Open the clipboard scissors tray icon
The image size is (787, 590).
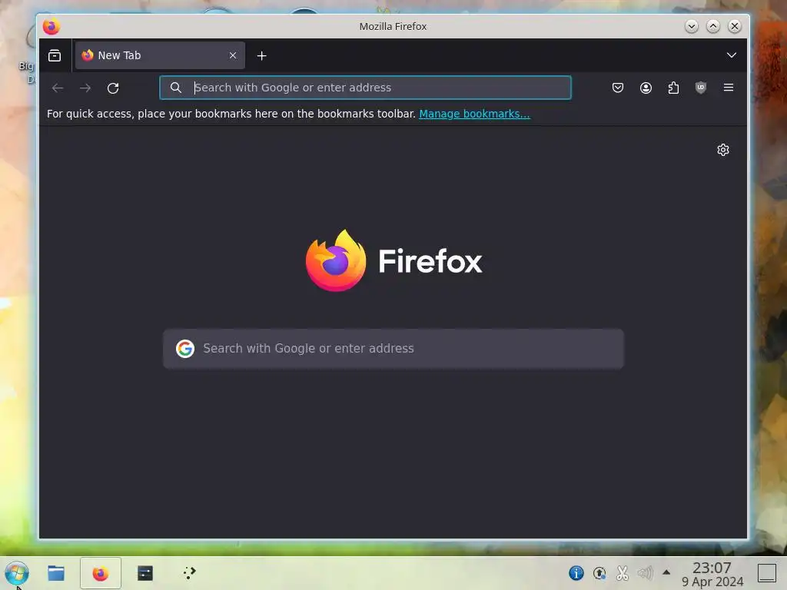623,572
